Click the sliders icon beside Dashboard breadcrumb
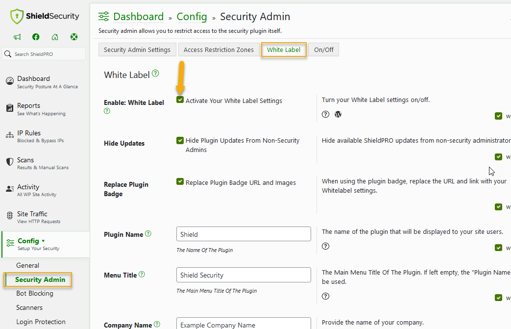This screenshot has width=511, height=329. click(104, 16)
